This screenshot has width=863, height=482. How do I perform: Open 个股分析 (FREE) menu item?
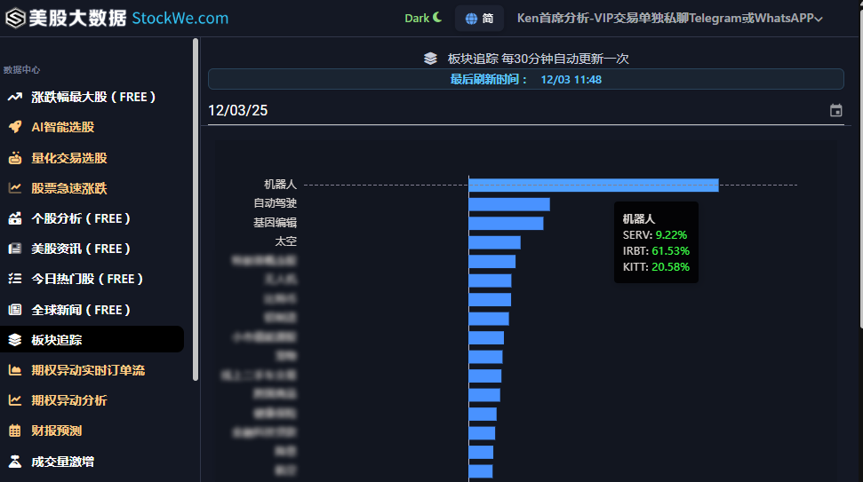[81, 218]
